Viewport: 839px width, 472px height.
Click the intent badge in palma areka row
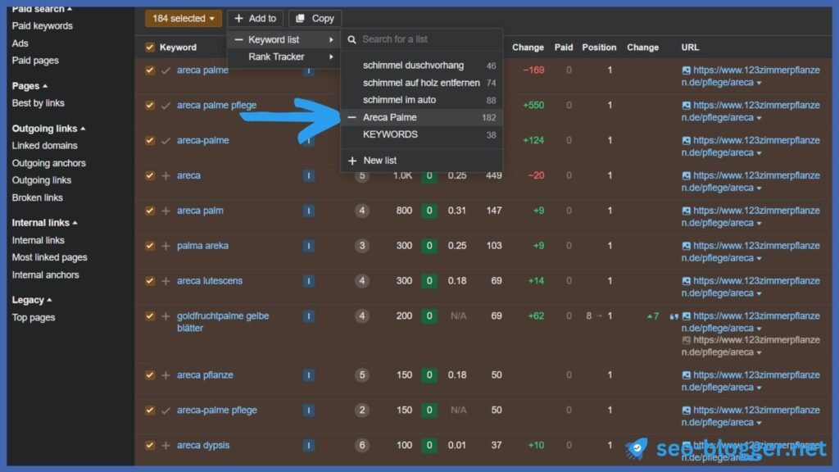click(x=309, y=246)
